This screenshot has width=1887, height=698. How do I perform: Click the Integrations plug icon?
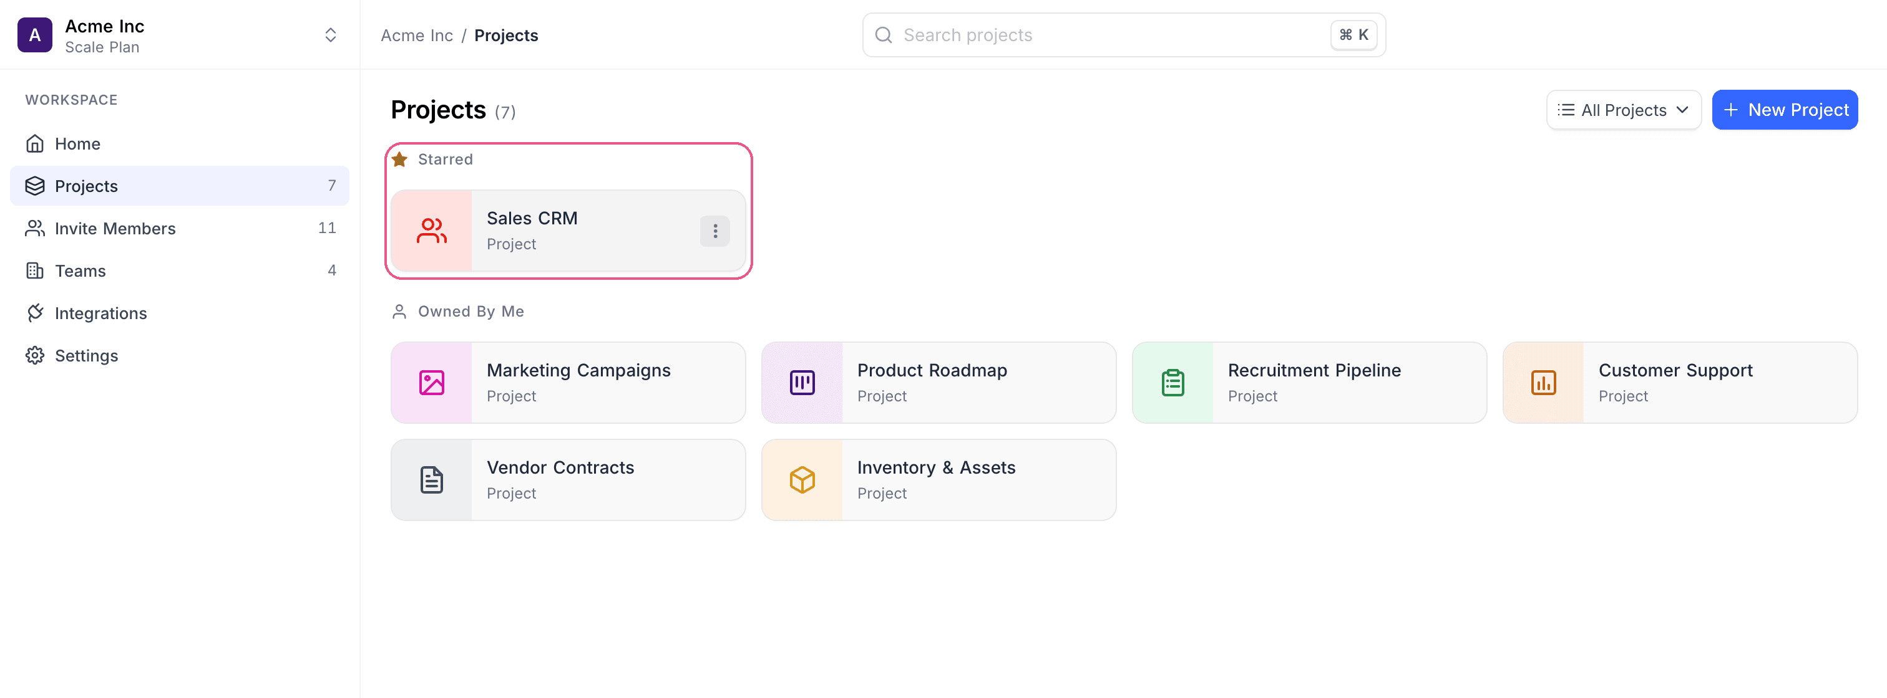[x=34, y=313]
